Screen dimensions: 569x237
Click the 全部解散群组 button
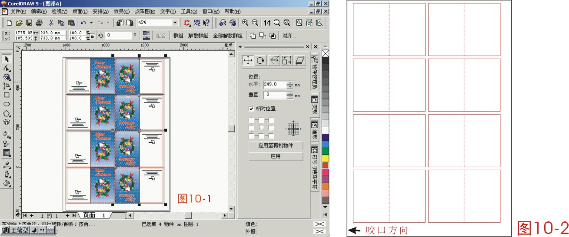click(x=227, y=36)
